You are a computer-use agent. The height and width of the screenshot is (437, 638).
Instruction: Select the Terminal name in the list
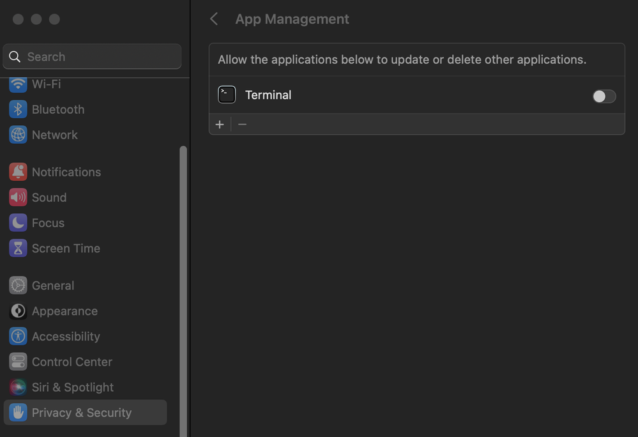(x=268, y=95)
